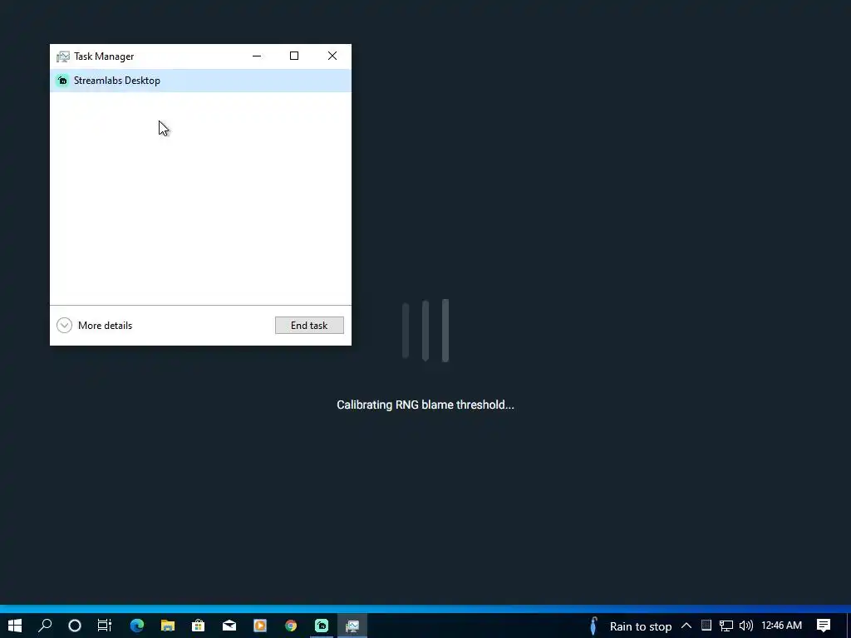Image resolution: width=851 pixels, height=638 pixels.
Task: Minimize the Task Manager window
Action: pyautogui.click(x=257, y=56)
